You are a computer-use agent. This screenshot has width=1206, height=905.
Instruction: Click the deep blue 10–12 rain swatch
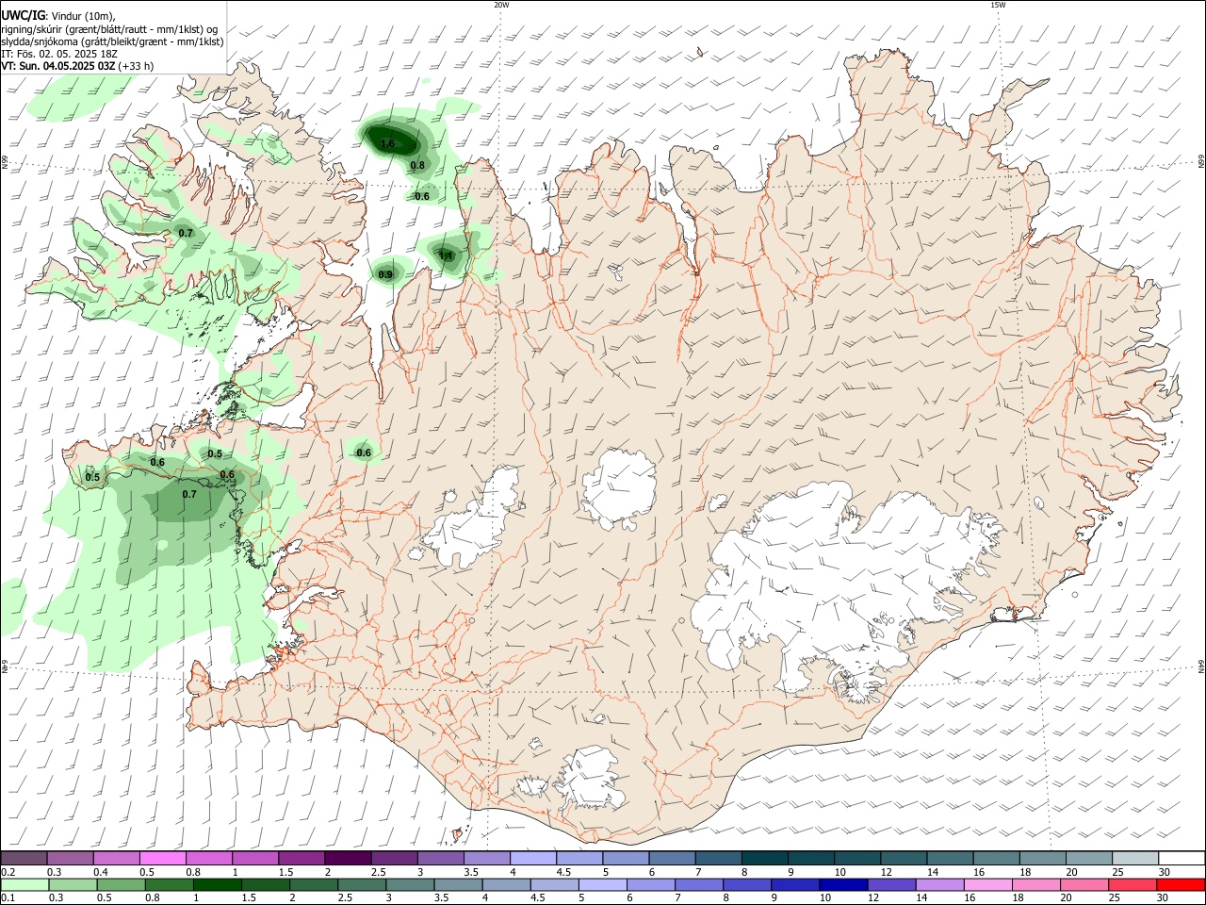843,884
